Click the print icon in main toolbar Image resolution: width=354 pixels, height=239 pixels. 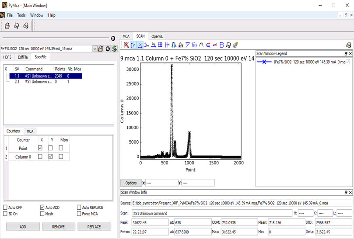(26, 26)
